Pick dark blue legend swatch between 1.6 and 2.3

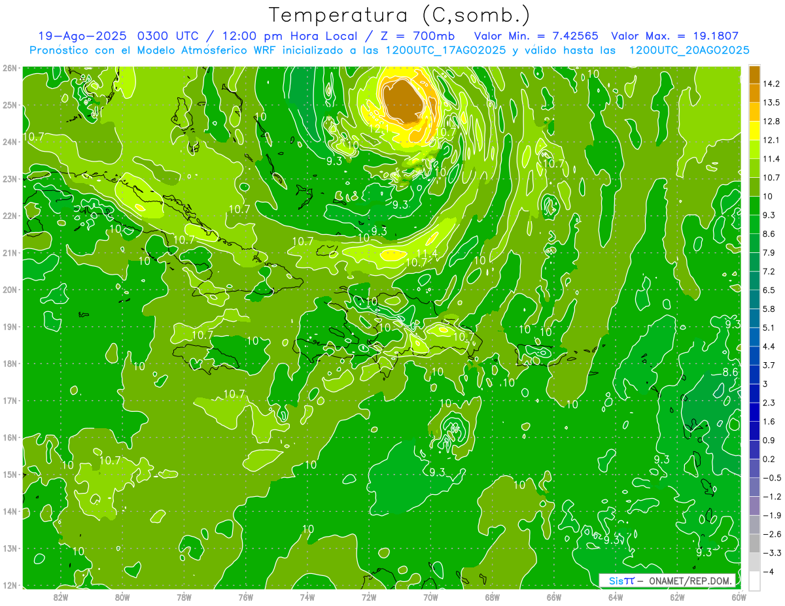click(x=754, y=412)
